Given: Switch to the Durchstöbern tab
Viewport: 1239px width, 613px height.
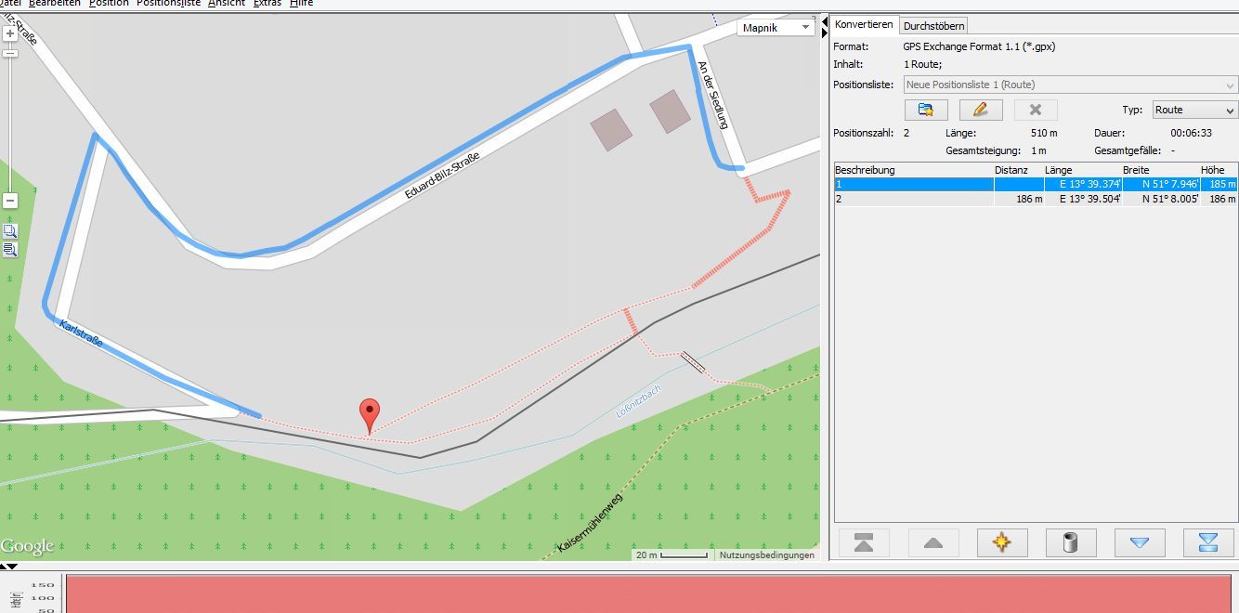Looking at the screenshot, I should (933, 25).
